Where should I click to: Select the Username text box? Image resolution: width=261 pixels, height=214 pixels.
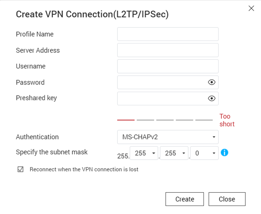coord(168,66)
